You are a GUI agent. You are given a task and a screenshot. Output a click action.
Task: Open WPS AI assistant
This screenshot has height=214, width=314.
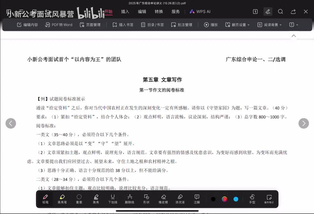(200, 12)
